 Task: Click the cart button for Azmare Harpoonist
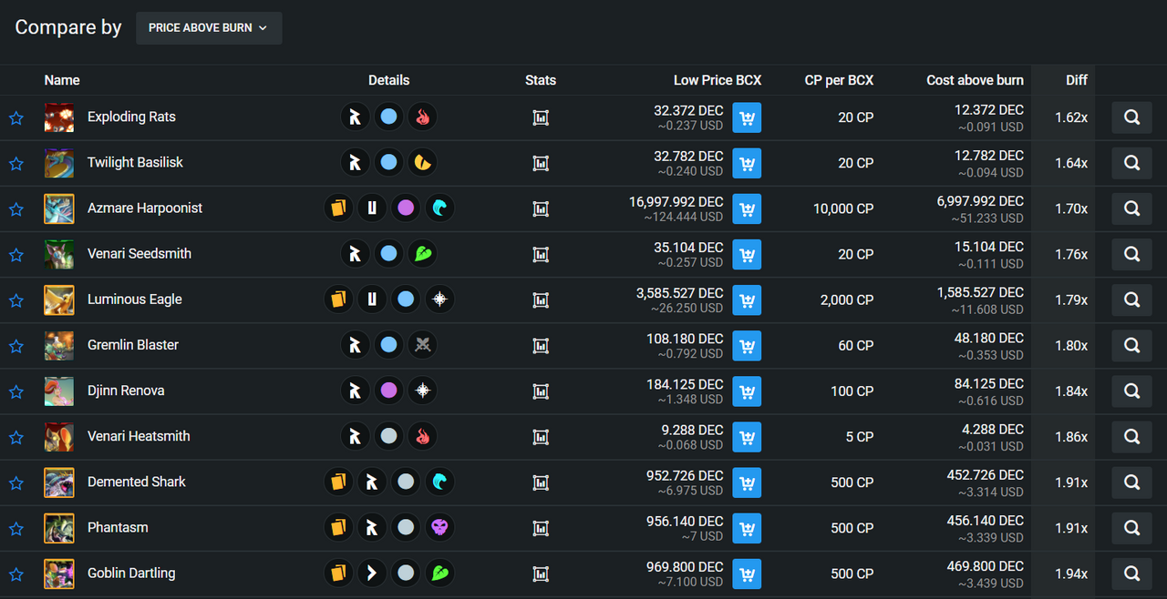(x=747, y=208)
